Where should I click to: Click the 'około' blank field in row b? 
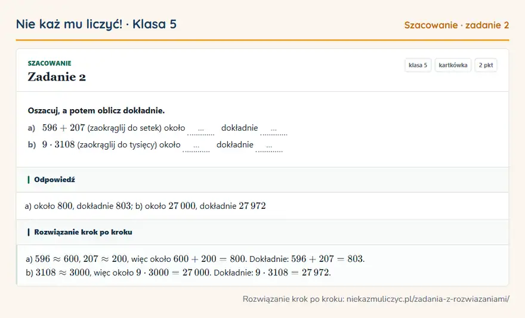pyautogui.click(x=196, y=146)
